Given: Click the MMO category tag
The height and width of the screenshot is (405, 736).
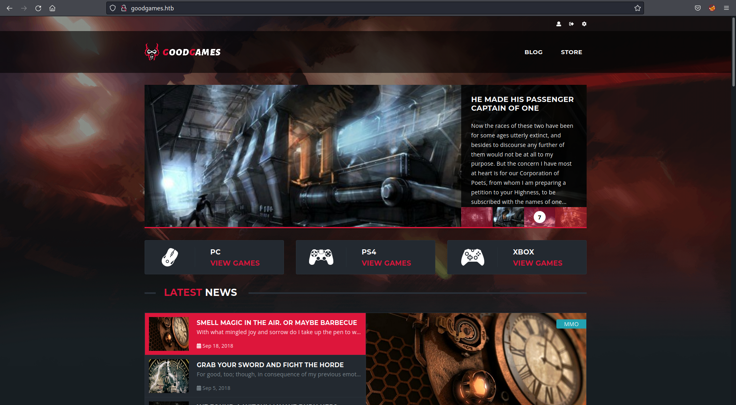Looking at the screenshot, I should [x=571, y=324].
